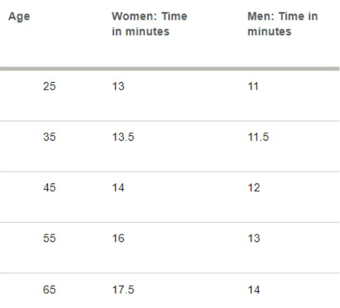
Task: Click the age 55 cell
Action: (49, 238)
